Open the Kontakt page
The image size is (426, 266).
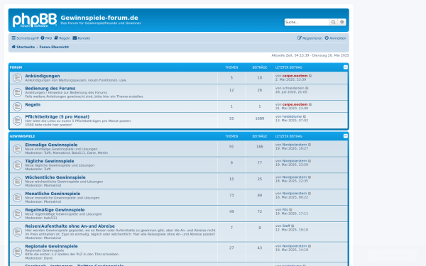[81, 38]
